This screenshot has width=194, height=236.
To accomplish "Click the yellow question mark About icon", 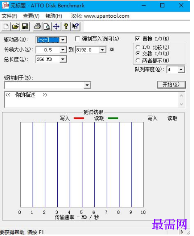I will pos(66,27).
